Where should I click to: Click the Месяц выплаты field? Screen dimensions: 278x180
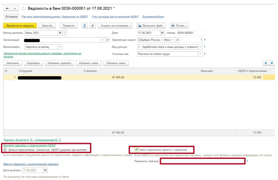tap(41, 33)
